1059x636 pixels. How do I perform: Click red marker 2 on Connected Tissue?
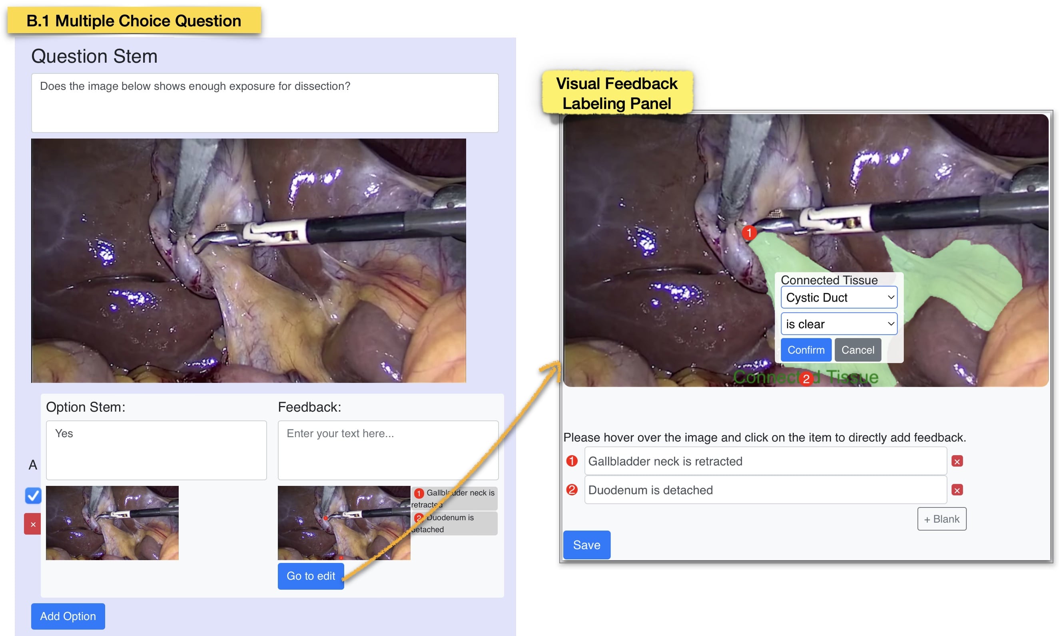806,378
